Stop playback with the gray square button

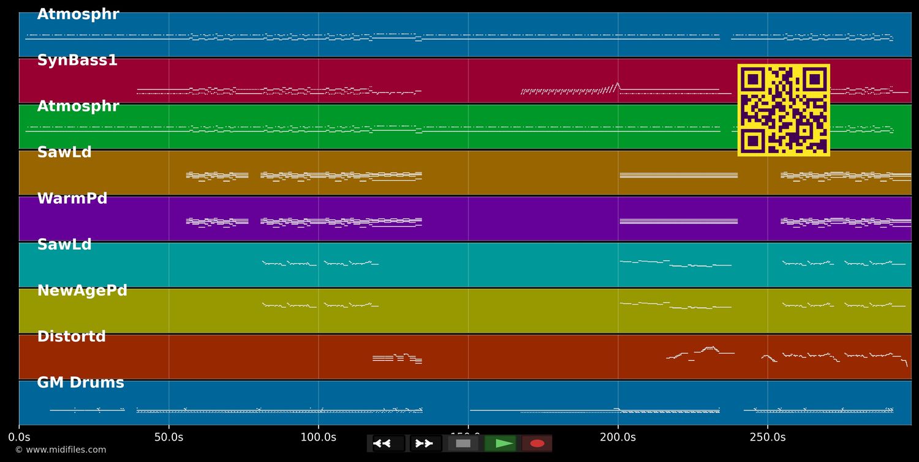pos(463,444)
